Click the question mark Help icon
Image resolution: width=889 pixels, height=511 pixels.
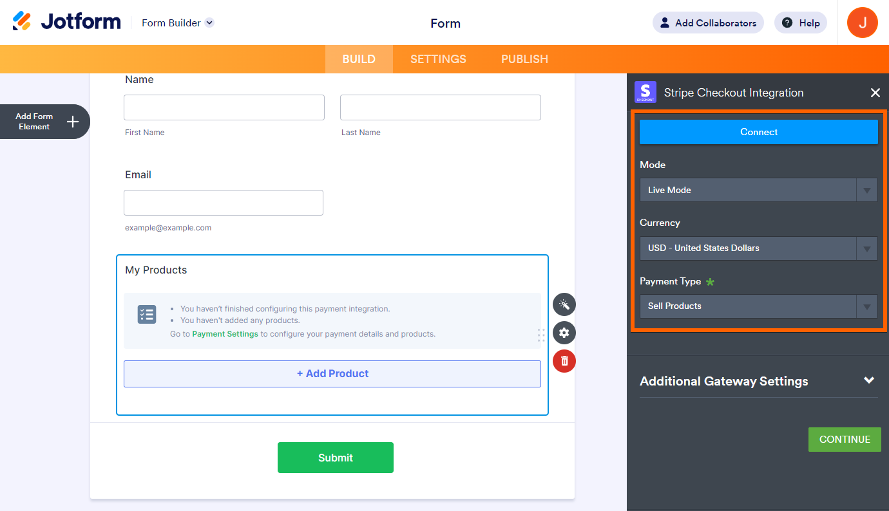point(787,23)
